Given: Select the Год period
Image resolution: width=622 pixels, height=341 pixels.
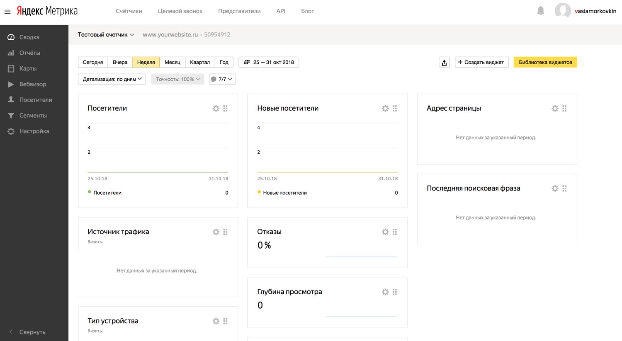Looking at the screenshot, I should point(224,62).
